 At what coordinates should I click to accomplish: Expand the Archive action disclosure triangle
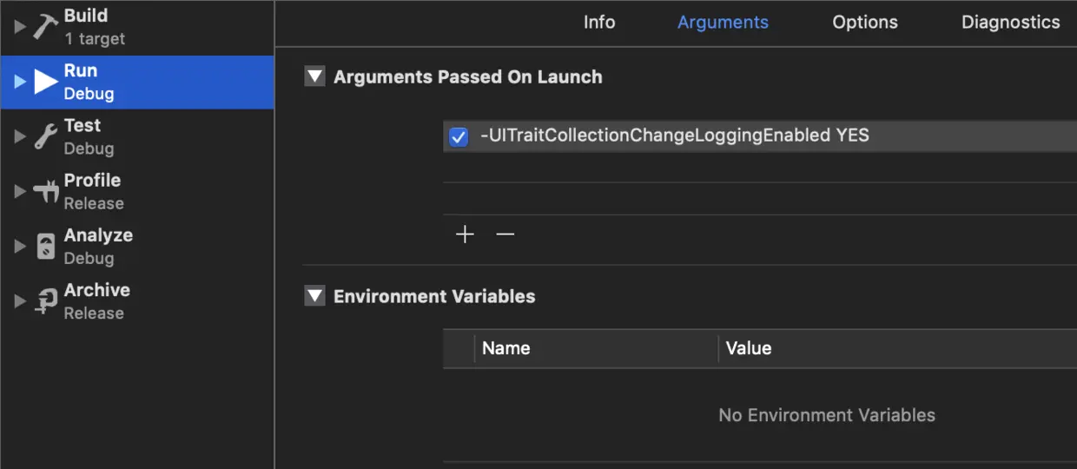tap(20, 301)
